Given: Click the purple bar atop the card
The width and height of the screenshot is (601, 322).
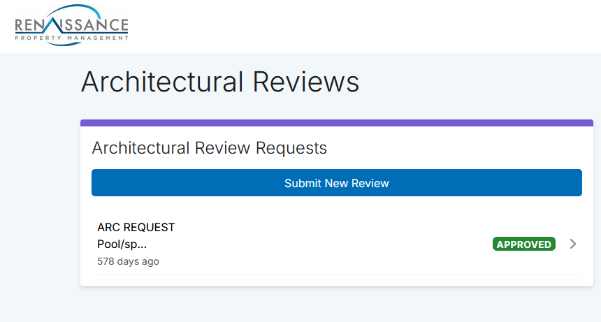Looking at the screenshot, I should (337, 123).
